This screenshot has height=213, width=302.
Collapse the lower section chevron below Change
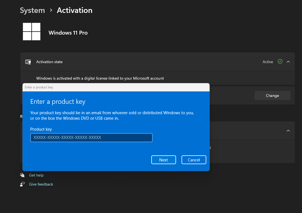tap(288, 131)
